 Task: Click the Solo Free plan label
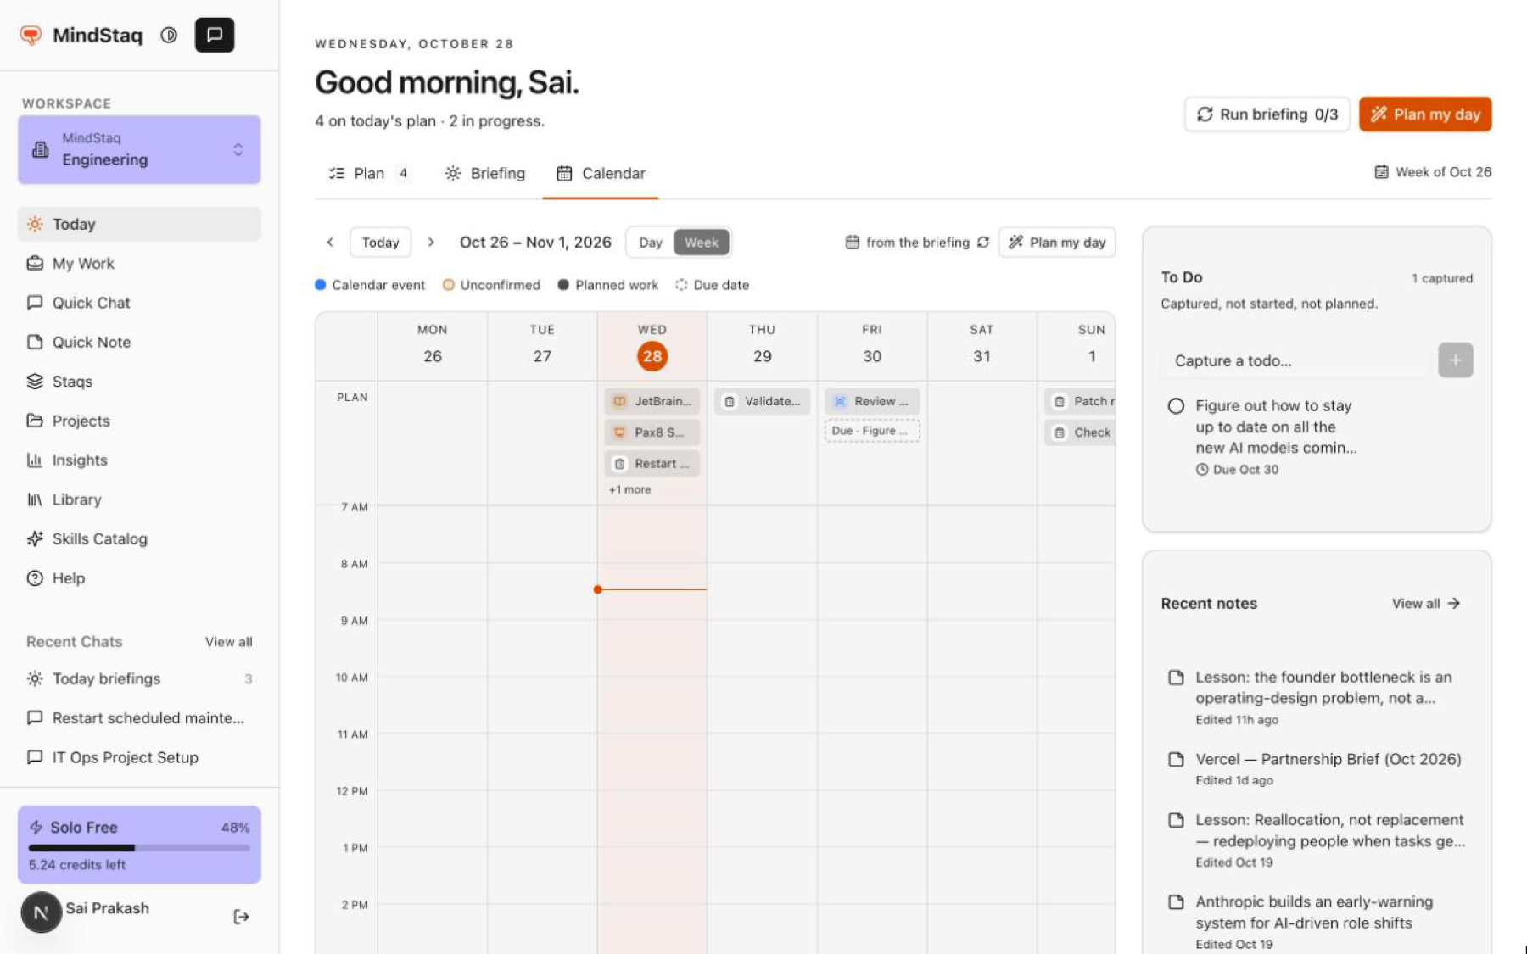point(83,827)
